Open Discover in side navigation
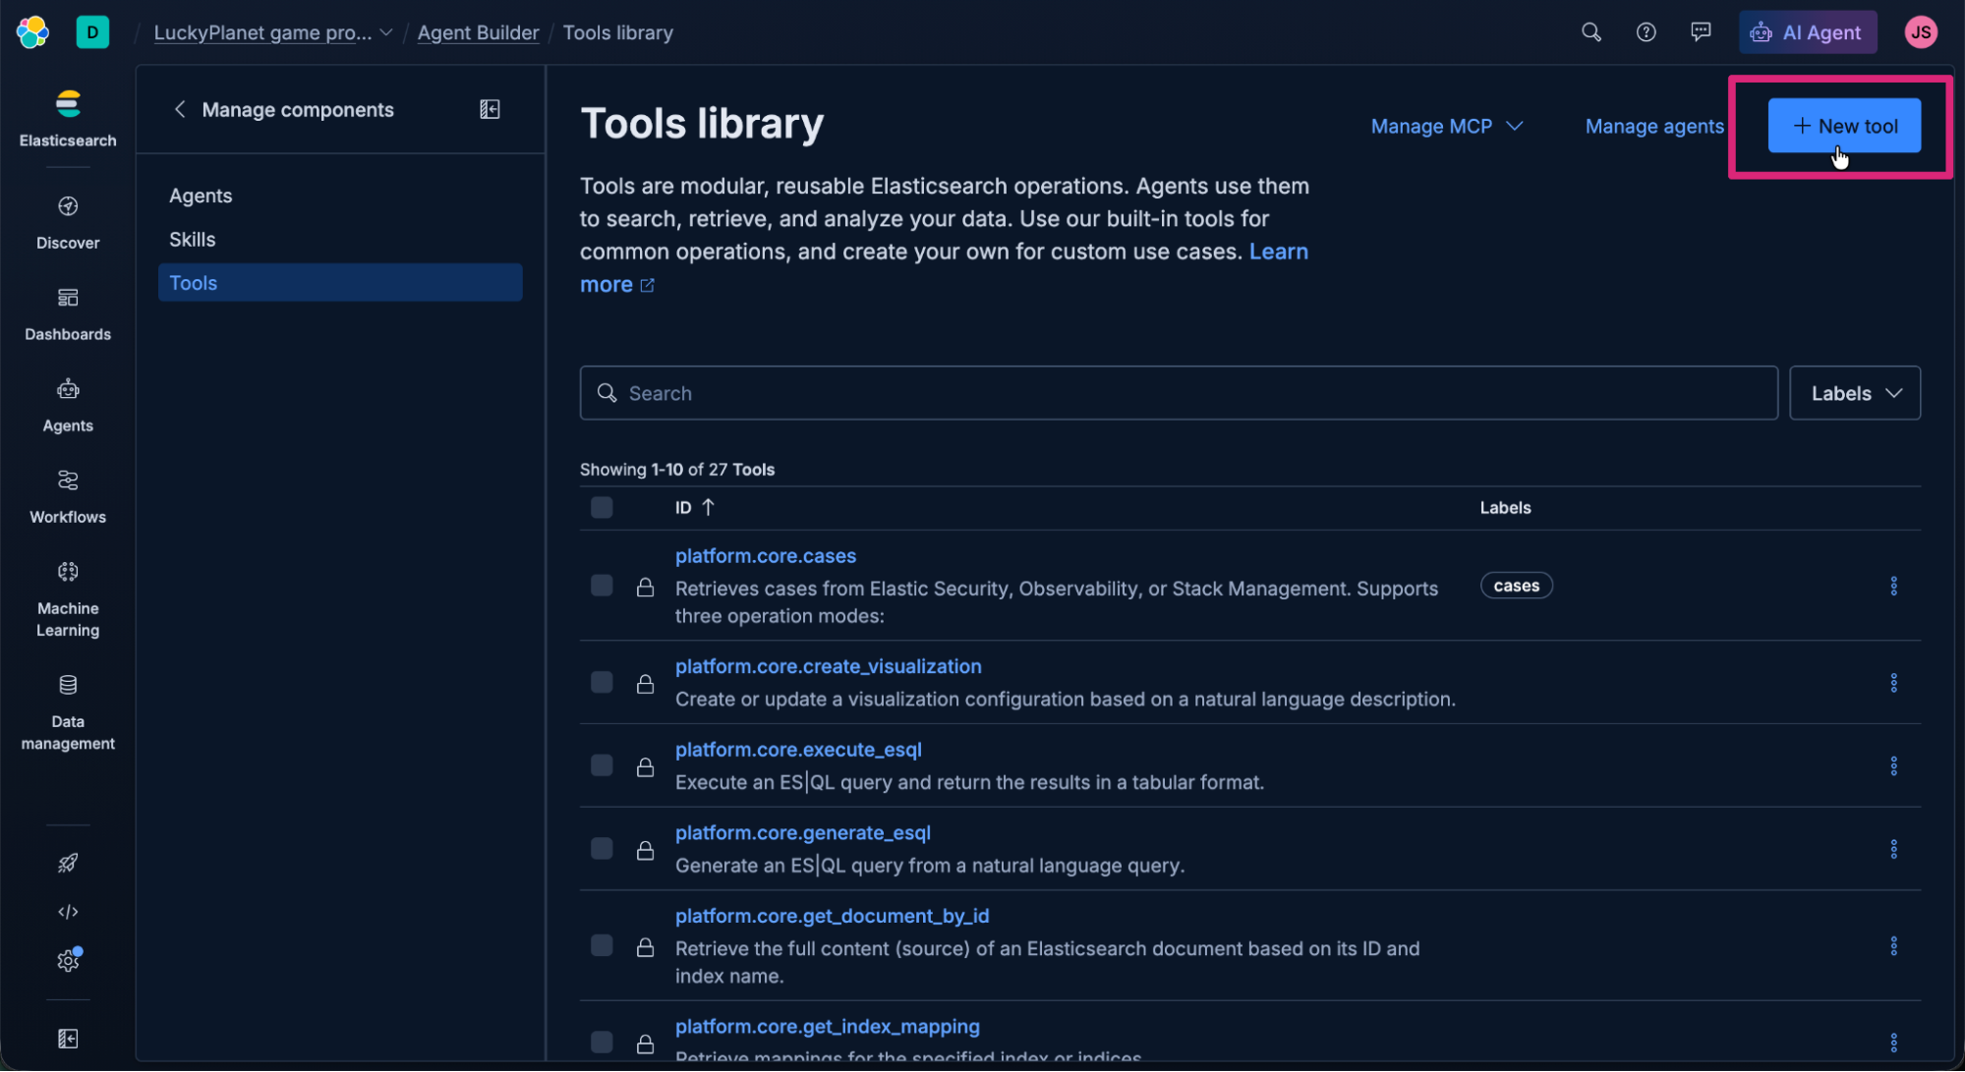This screenshot has height=1072, width=1965. [x=68, y=223]
